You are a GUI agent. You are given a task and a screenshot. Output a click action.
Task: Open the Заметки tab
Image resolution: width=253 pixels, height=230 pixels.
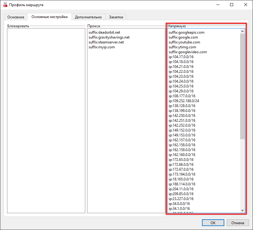[x=116, y=17]
